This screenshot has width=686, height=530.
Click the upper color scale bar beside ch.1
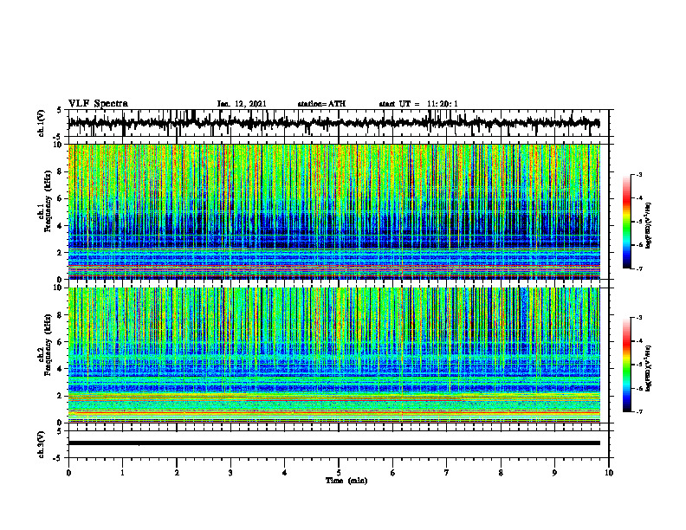pos(627,222)
